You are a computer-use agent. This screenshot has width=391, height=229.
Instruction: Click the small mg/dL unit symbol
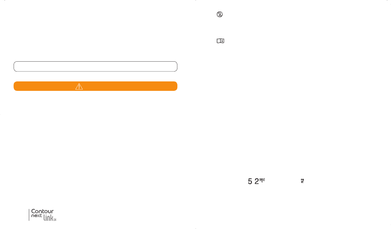click(302, 181)
